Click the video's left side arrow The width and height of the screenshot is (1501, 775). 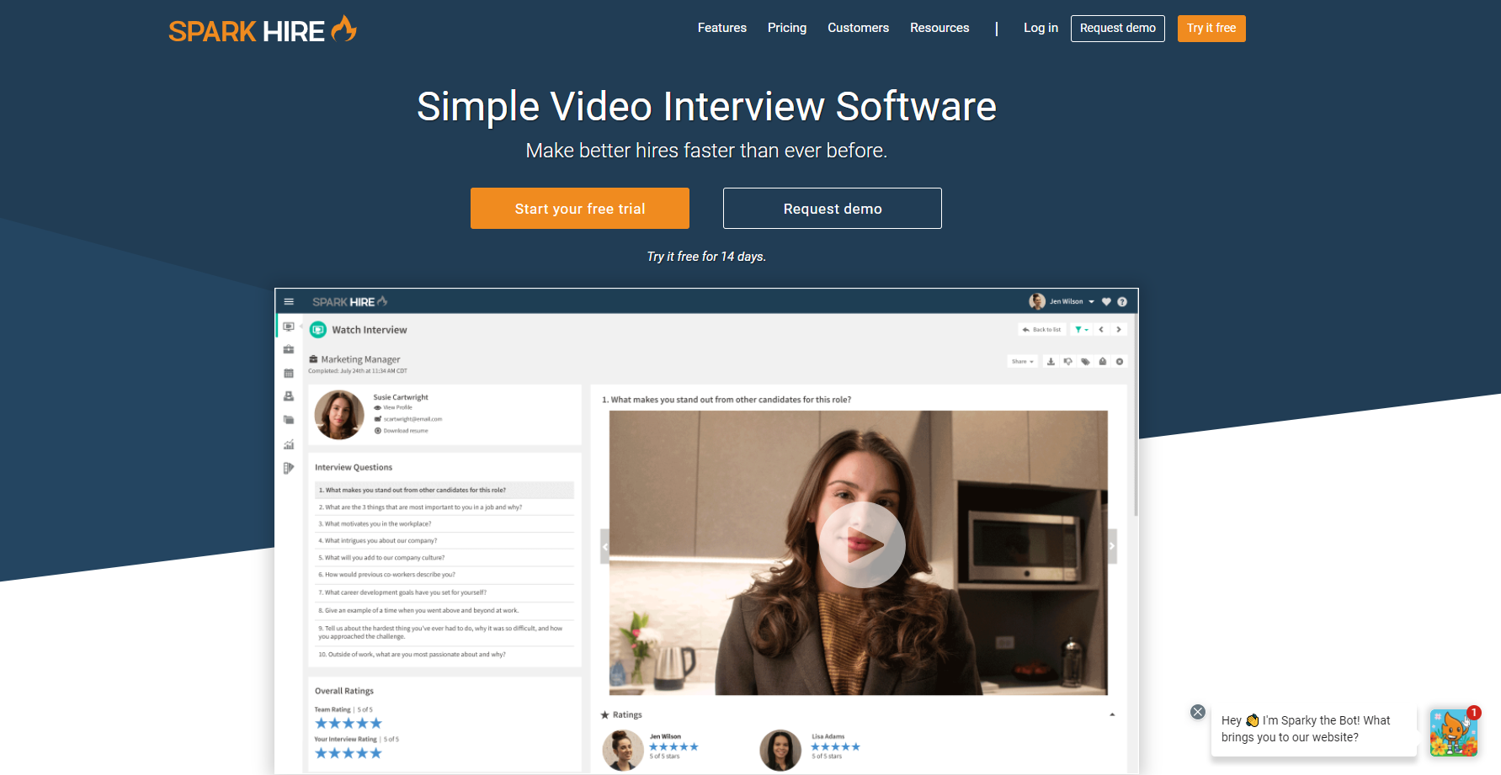pyautogui.click(x=604, y=546)
